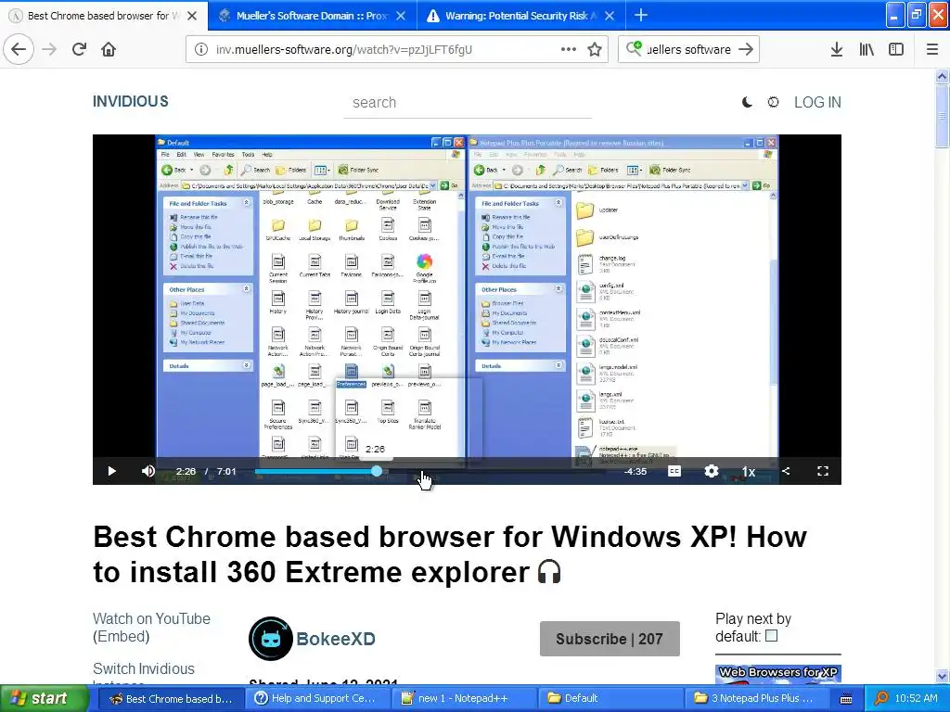Play the video
Image resolution: width=950 pixels, height=712 pixels.
111,471
